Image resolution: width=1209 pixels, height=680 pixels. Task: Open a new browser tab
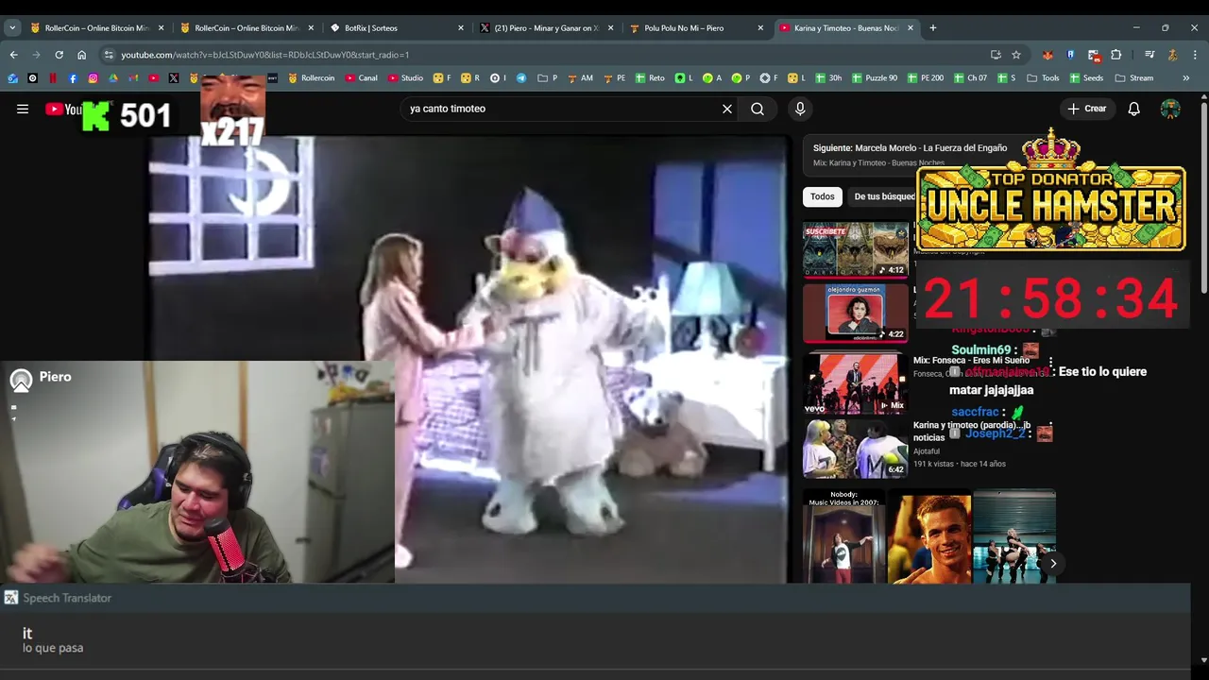(933, 28)
